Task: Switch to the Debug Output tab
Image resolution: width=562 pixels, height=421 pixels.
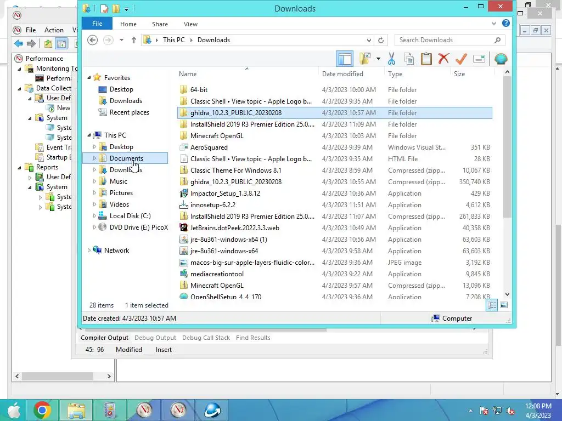Action: tap(155, 338)
